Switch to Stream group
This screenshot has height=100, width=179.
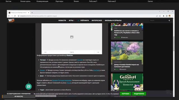click(x=76, y=1)
